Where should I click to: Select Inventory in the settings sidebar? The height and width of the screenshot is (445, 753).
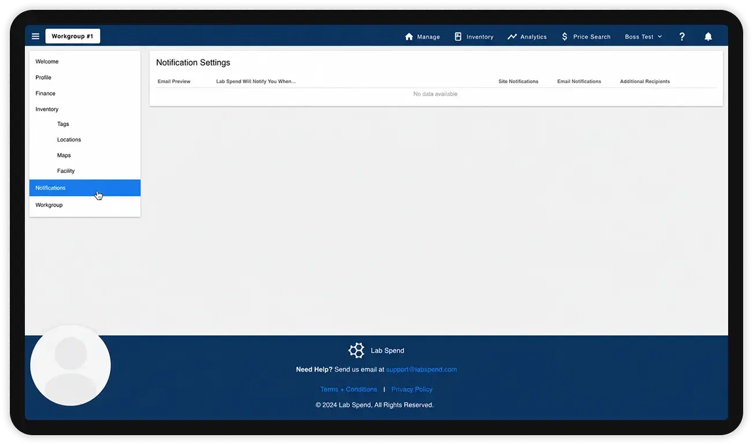point(47,109)
